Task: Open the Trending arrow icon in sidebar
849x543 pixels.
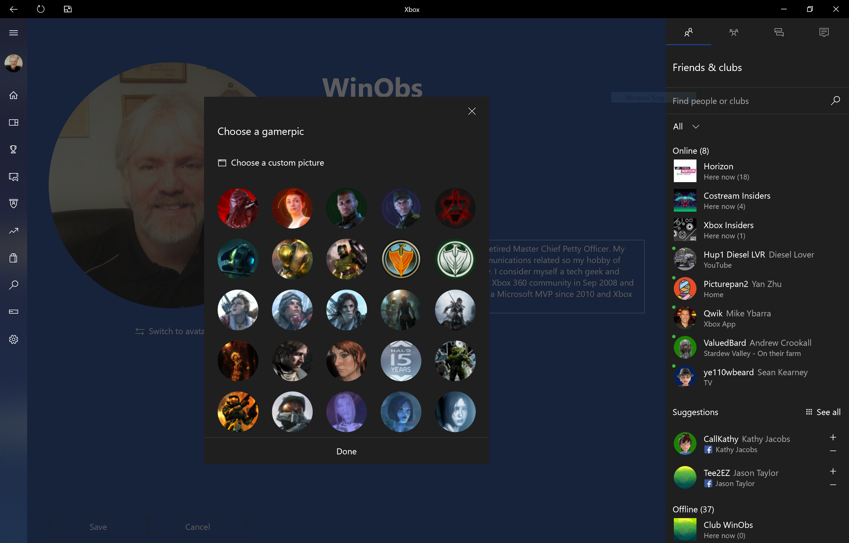Action: tap(13, 231)
